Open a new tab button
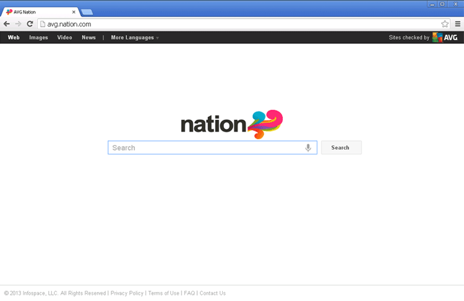Screen dimensions: 464x301 coord(87,12)
